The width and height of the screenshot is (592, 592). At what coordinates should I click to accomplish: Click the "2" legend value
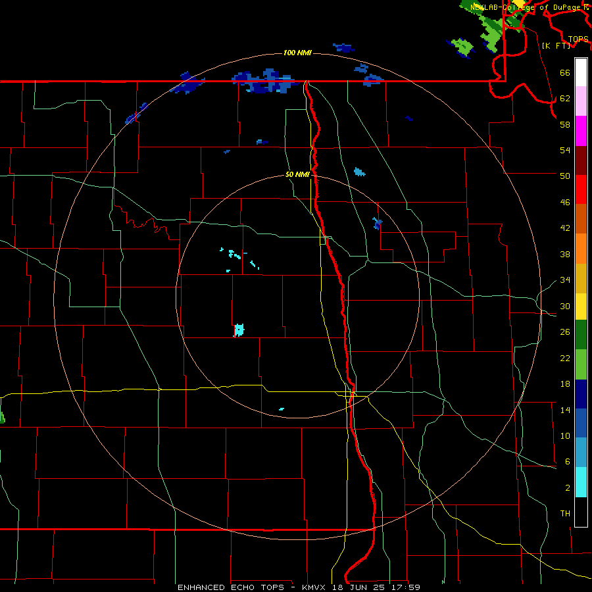click(x=568, y=487)
